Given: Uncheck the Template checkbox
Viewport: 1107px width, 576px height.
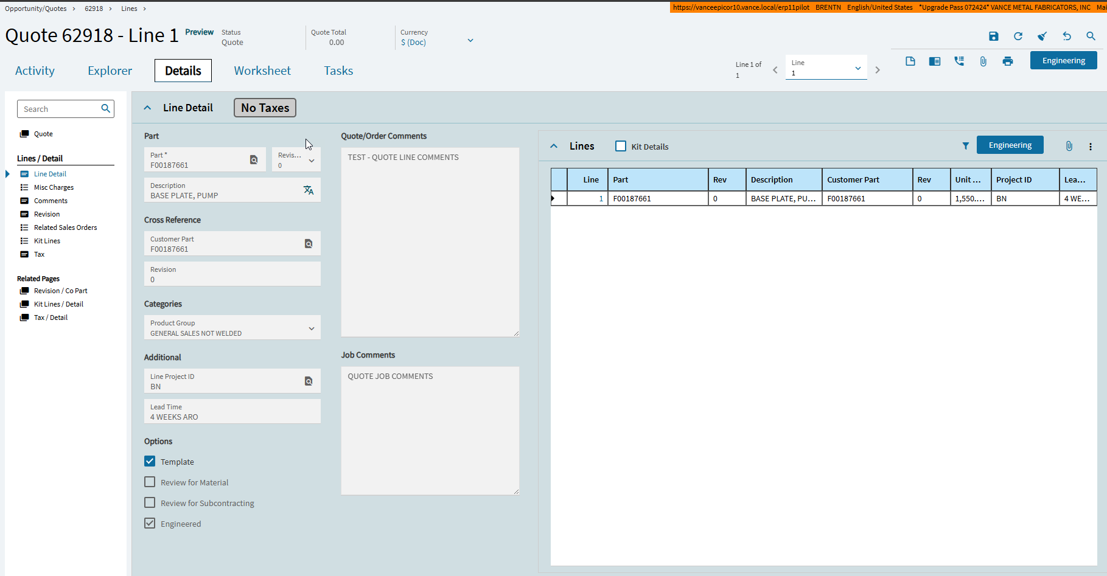Looking at the screenshot, I should tap(150, 462).
